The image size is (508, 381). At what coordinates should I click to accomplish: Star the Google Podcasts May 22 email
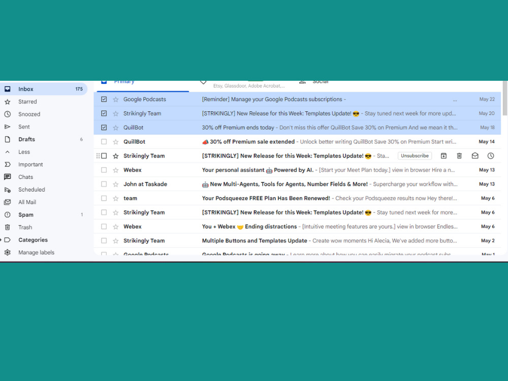pyautogui.click(x=116, y=99)
